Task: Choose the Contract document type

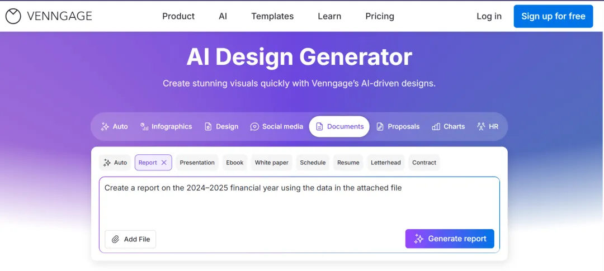Action: click(424, 163)
